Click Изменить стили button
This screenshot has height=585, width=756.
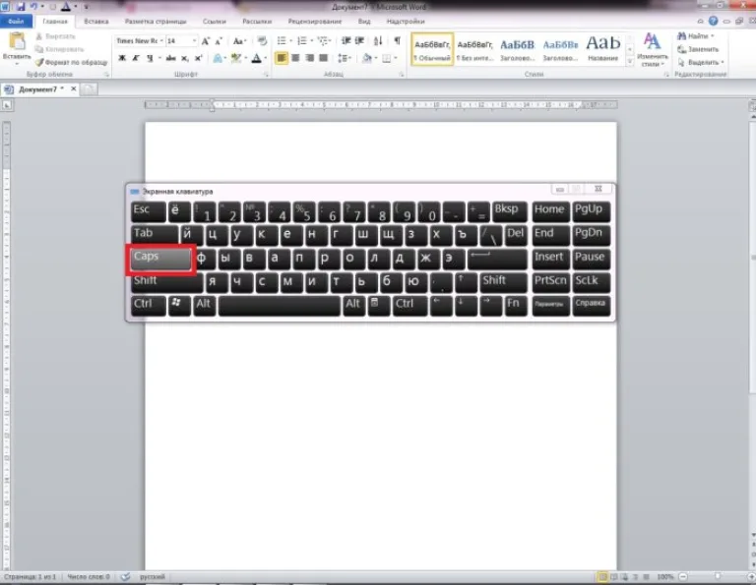[652, 49]
